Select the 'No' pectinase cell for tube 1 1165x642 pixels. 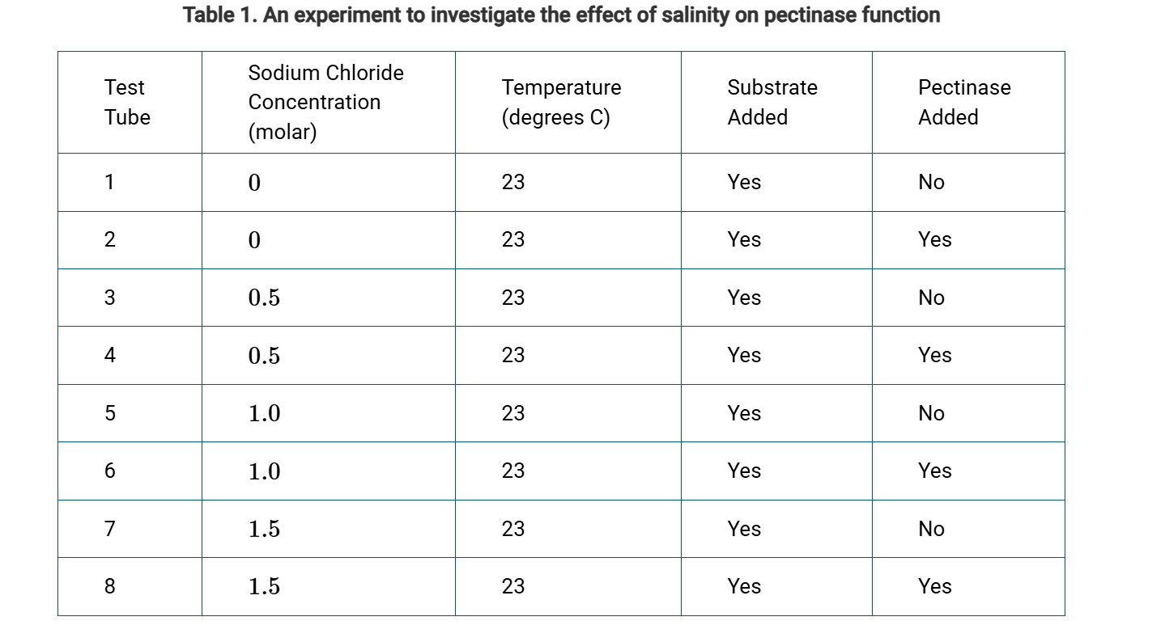pos(931,183)
